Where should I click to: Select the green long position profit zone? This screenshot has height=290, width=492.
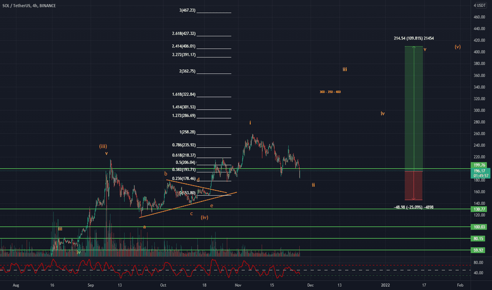414,109
